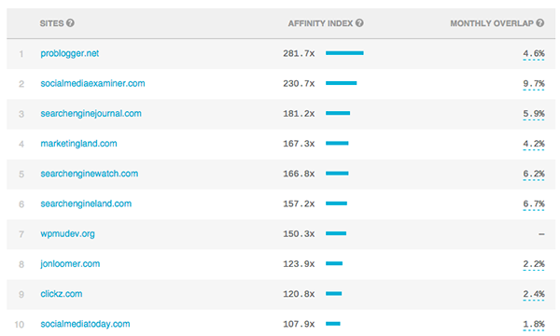Sort by the AFFINITY INDEX column header

pyautogui.click(x=321, y=23)
